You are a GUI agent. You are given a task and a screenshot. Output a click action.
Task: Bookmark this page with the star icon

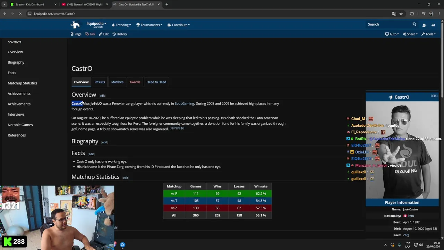tap(401, 14)
